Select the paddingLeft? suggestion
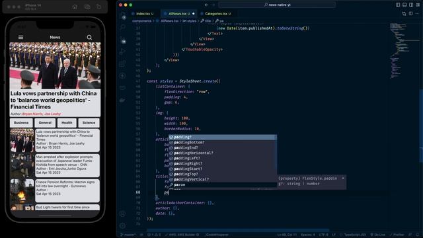423x238 pixels. click(223, 158)
